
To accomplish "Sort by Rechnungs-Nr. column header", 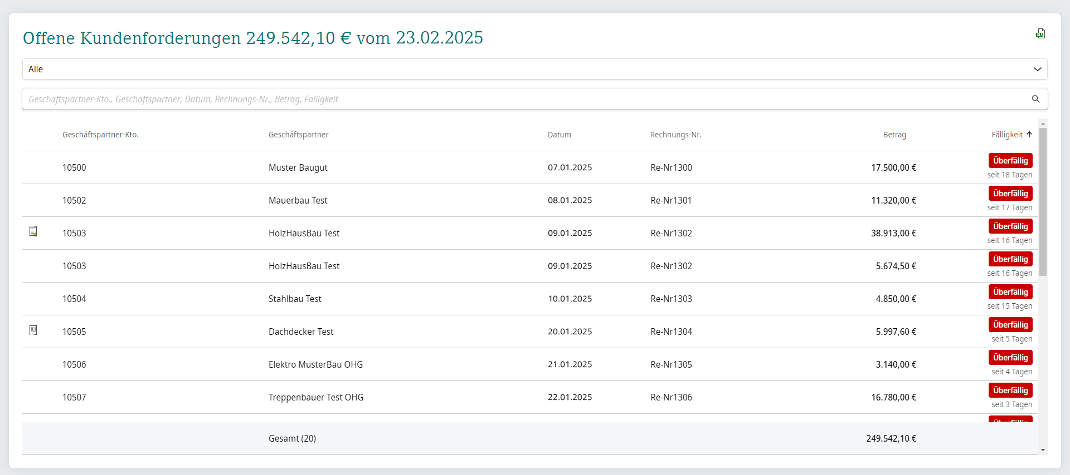I will click(675, 135).
